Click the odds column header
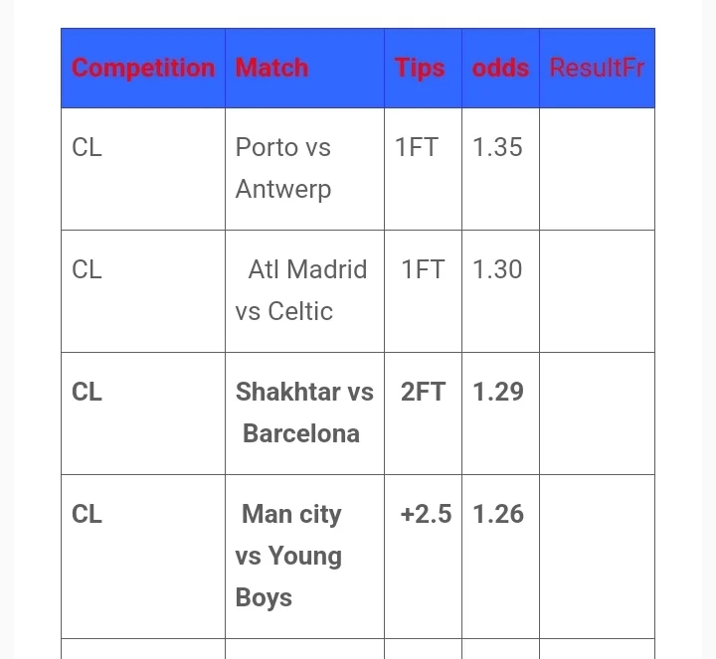 [500, 69]
